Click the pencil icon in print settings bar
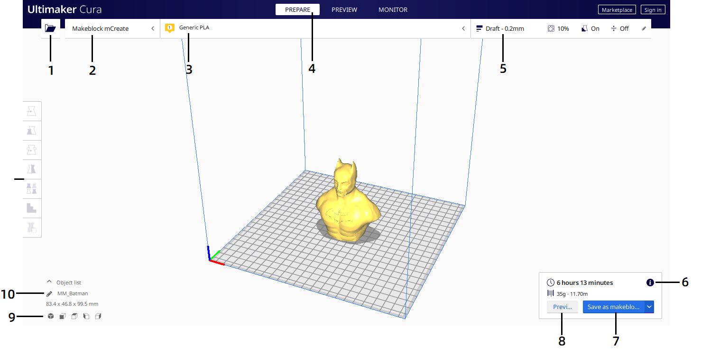The width and height of the screenshot is (701, 354). [644, 28]
